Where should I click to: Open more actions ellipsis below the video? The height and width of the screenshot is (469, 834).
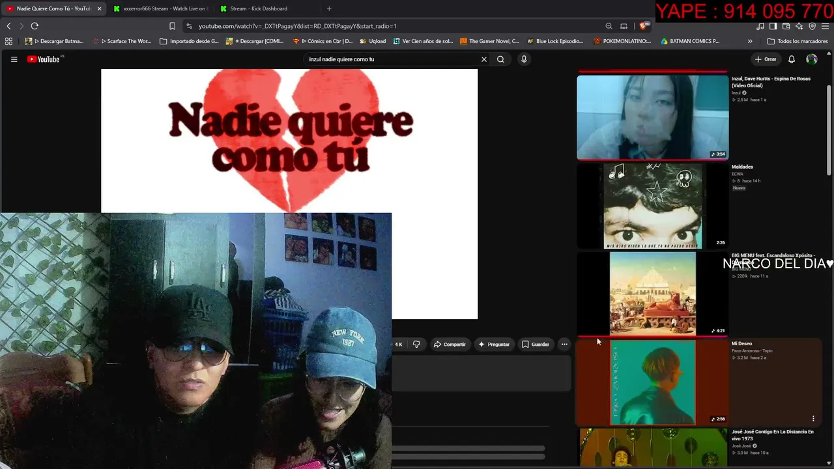pos(564,344)
